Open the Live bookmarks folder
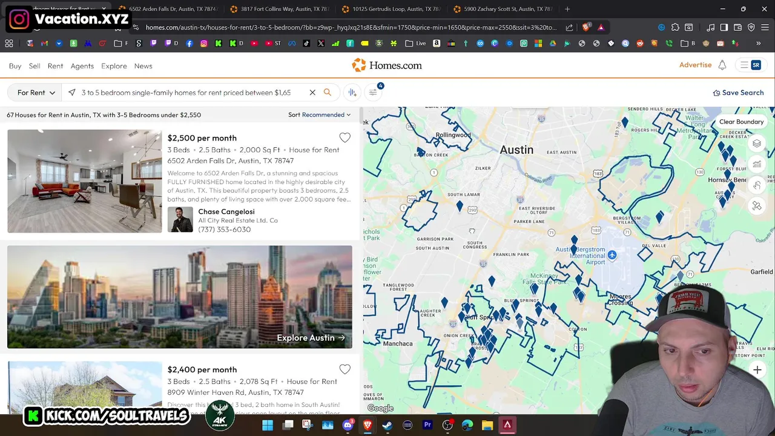 tap(416, 44)
